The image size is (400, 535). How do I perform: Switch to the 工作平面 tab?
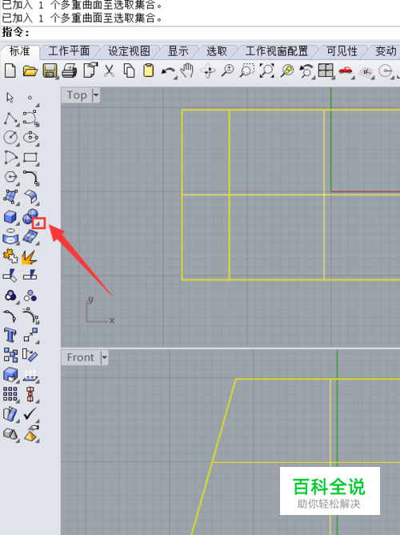point(69,51)
